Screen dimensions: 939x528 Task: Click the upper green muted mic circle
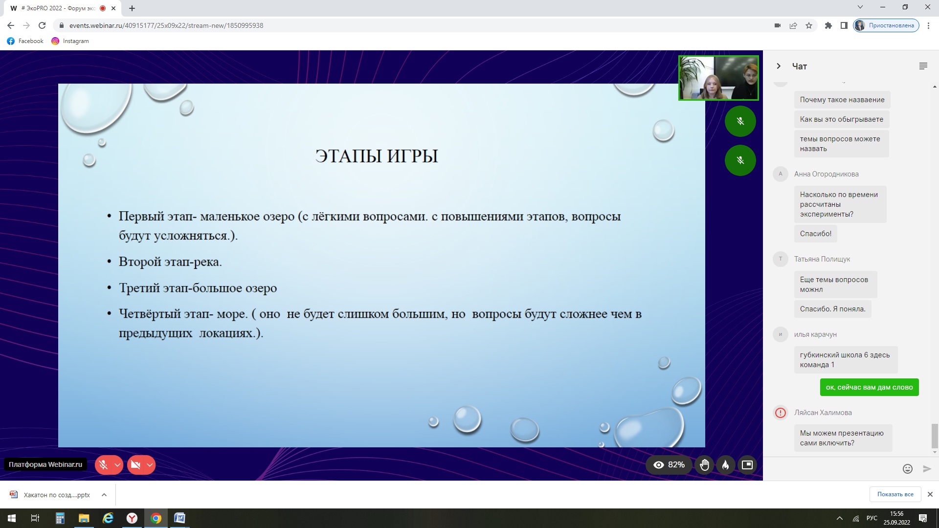click(740, 121)
